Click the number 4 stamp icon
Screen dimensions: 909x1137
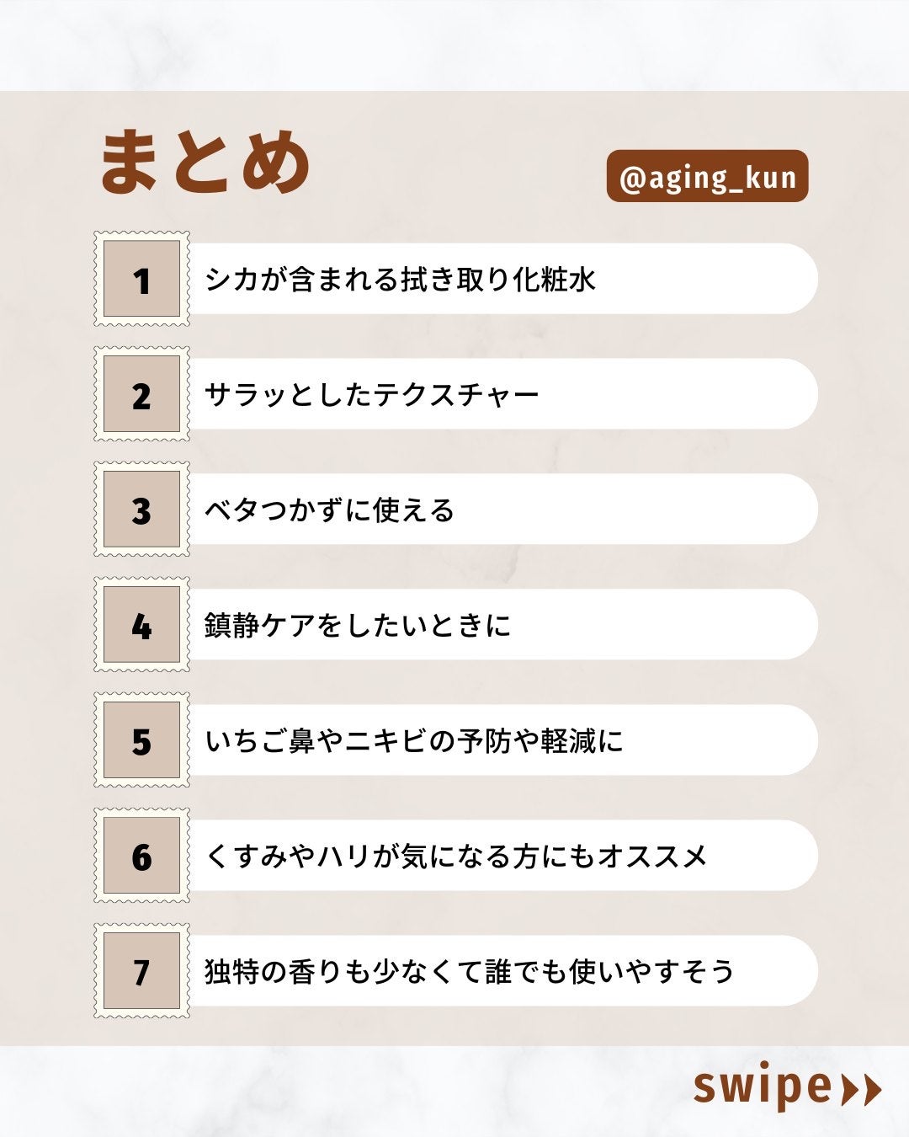click(x=141, y=625)
